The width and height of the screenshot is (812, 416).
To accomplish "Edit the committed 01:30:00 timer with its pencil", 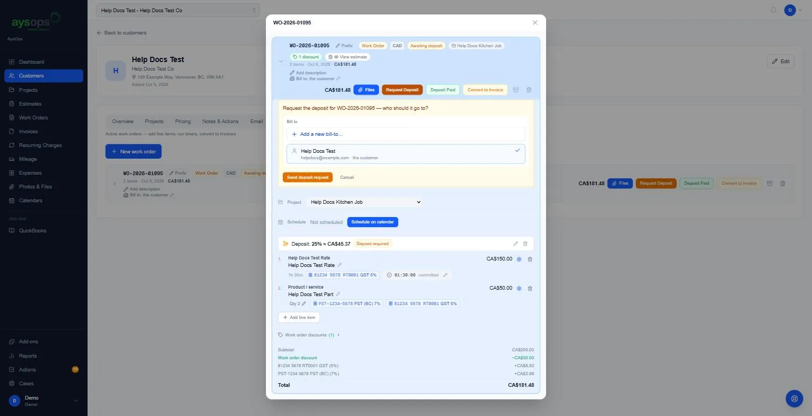I will 445,275.
